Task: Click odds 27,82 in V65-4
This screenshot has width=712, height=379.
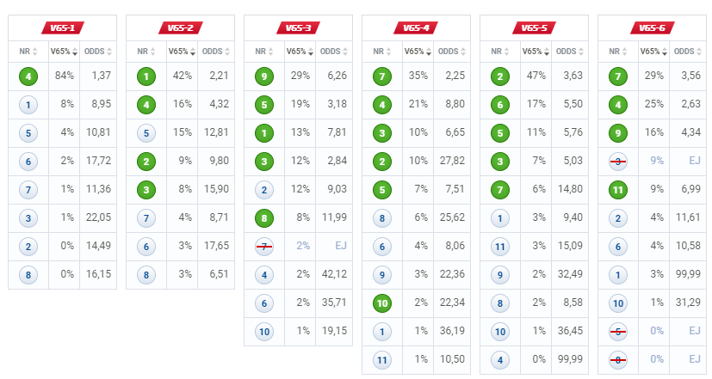Action: (452, 161)
